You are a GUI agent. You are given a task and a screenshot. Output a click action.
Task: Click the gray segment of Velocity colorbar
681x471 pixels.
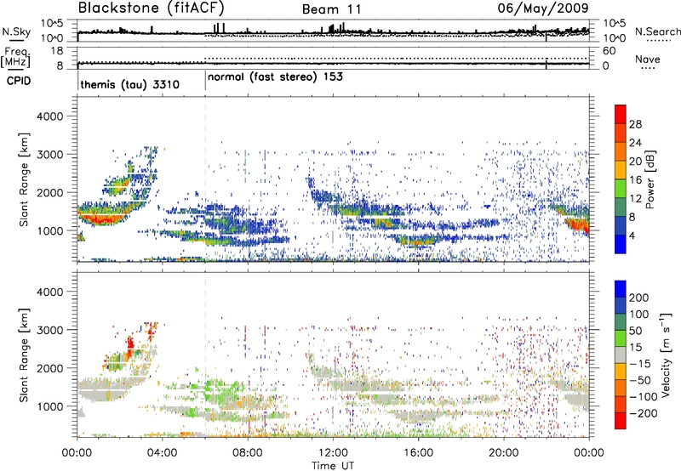pyautogui.click(x=621, y=355)
